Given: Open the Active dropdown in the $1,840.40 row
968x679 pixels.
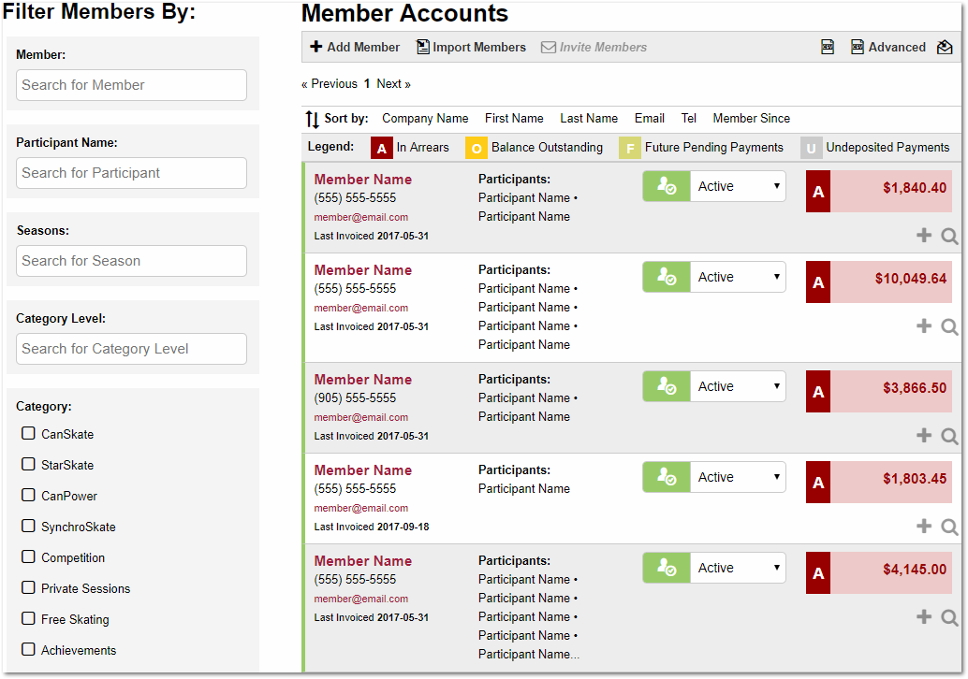Looking at the screenshot, I should point(738,186).
